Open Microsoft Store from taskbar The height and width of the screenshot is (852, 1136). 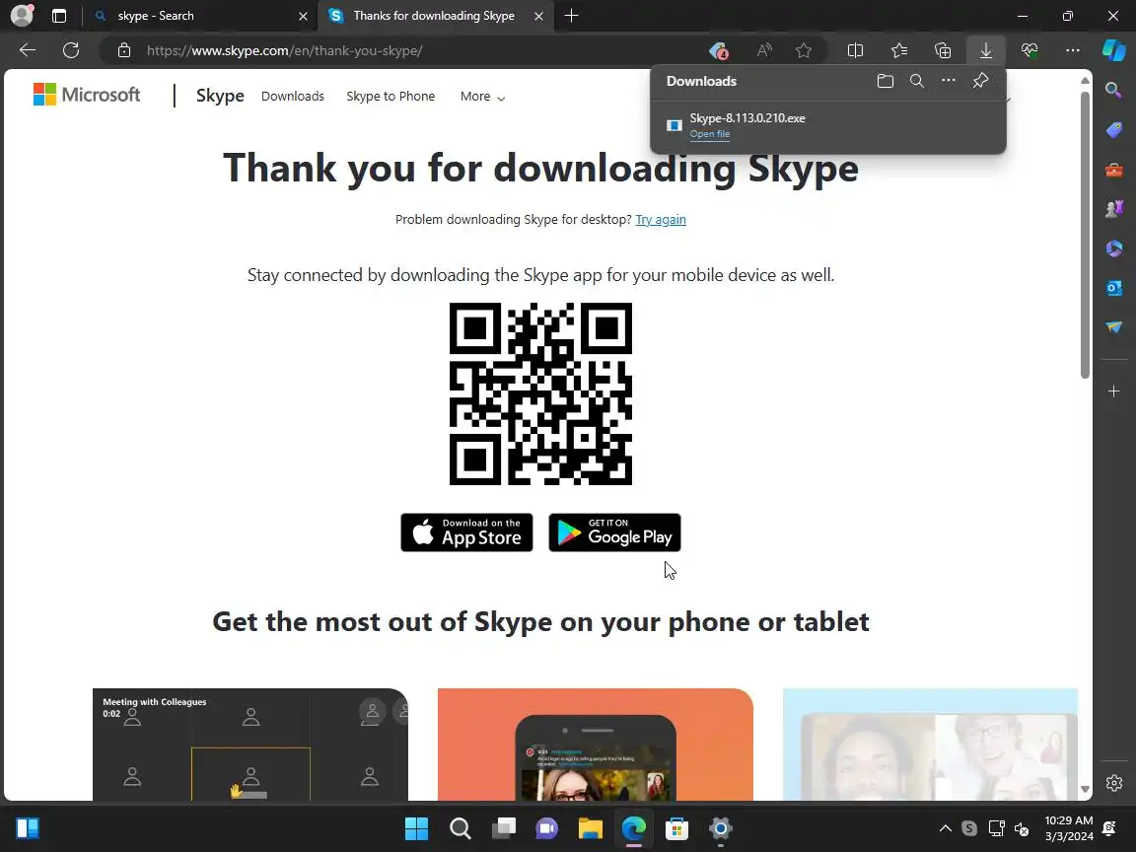pos(676,828)
